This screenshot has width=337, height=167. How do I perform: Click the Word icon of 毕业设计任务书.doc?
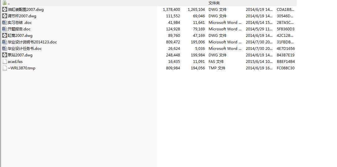point(4,48)
